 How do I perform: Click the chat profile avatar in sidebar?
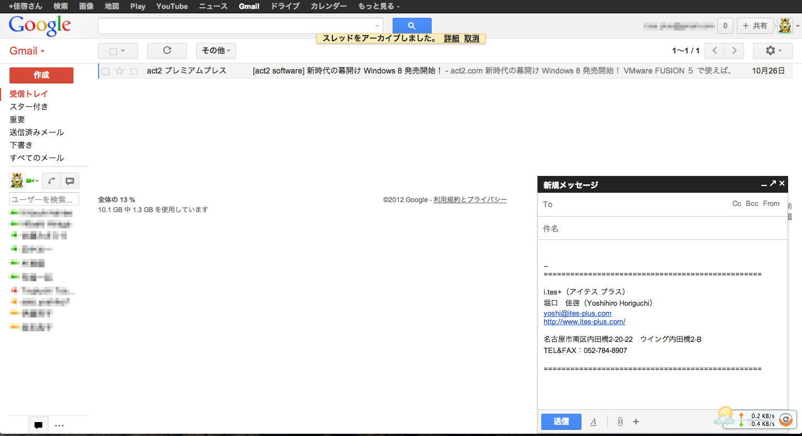(17, 180)
